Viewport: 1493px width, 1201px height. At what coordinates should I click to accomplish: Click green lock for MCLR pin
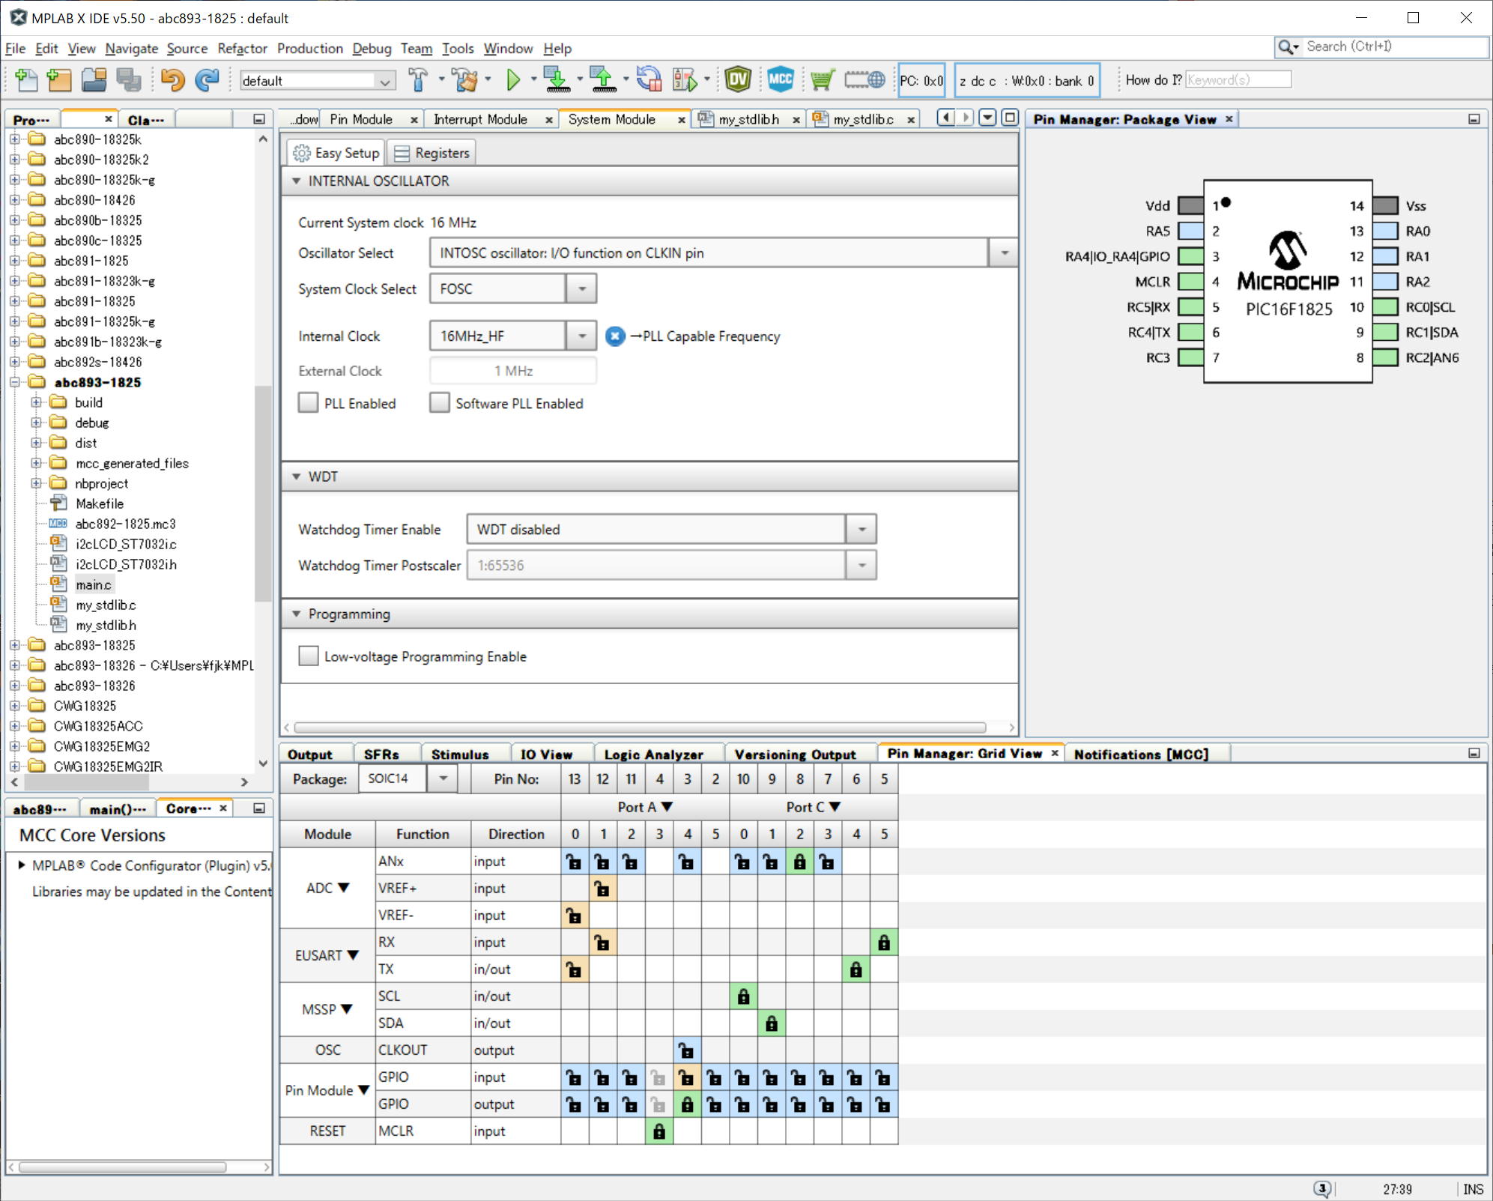659,1131
